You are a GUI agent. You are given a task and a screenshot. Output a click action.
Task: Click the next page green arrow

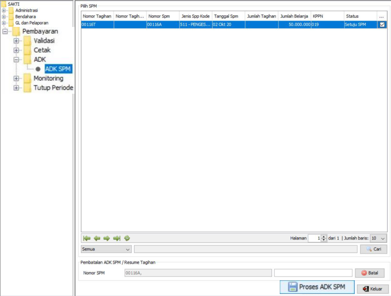pyautogui.click(x=107, y=238)
